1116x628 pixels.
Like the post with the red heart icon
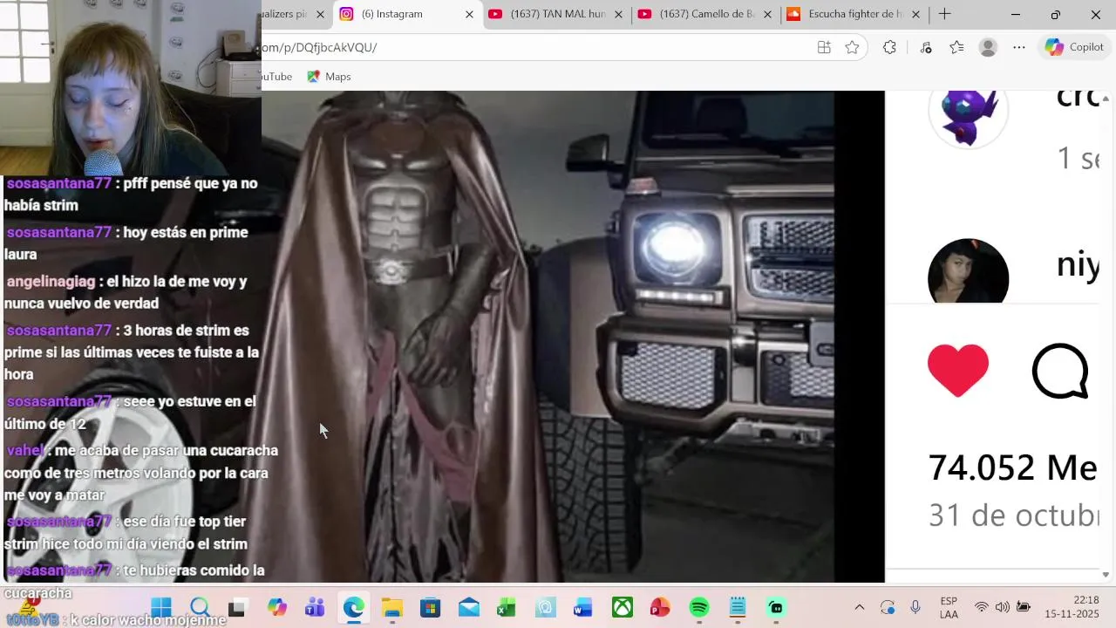[957, 371]
